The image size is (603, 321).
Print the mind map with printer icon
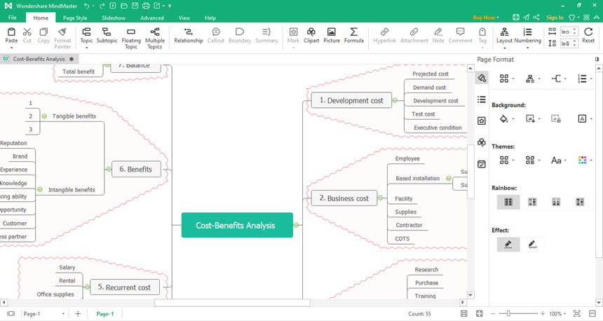click(x=146, y=6)
